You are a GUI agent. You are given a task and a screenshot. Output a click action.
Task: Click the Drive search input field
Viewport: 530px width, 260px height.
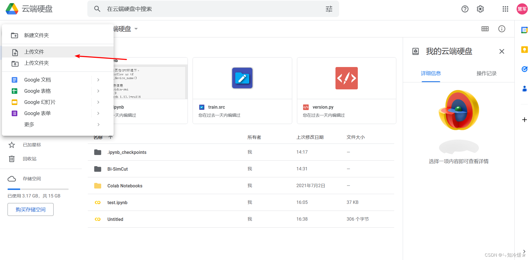(x=213, y=9)
